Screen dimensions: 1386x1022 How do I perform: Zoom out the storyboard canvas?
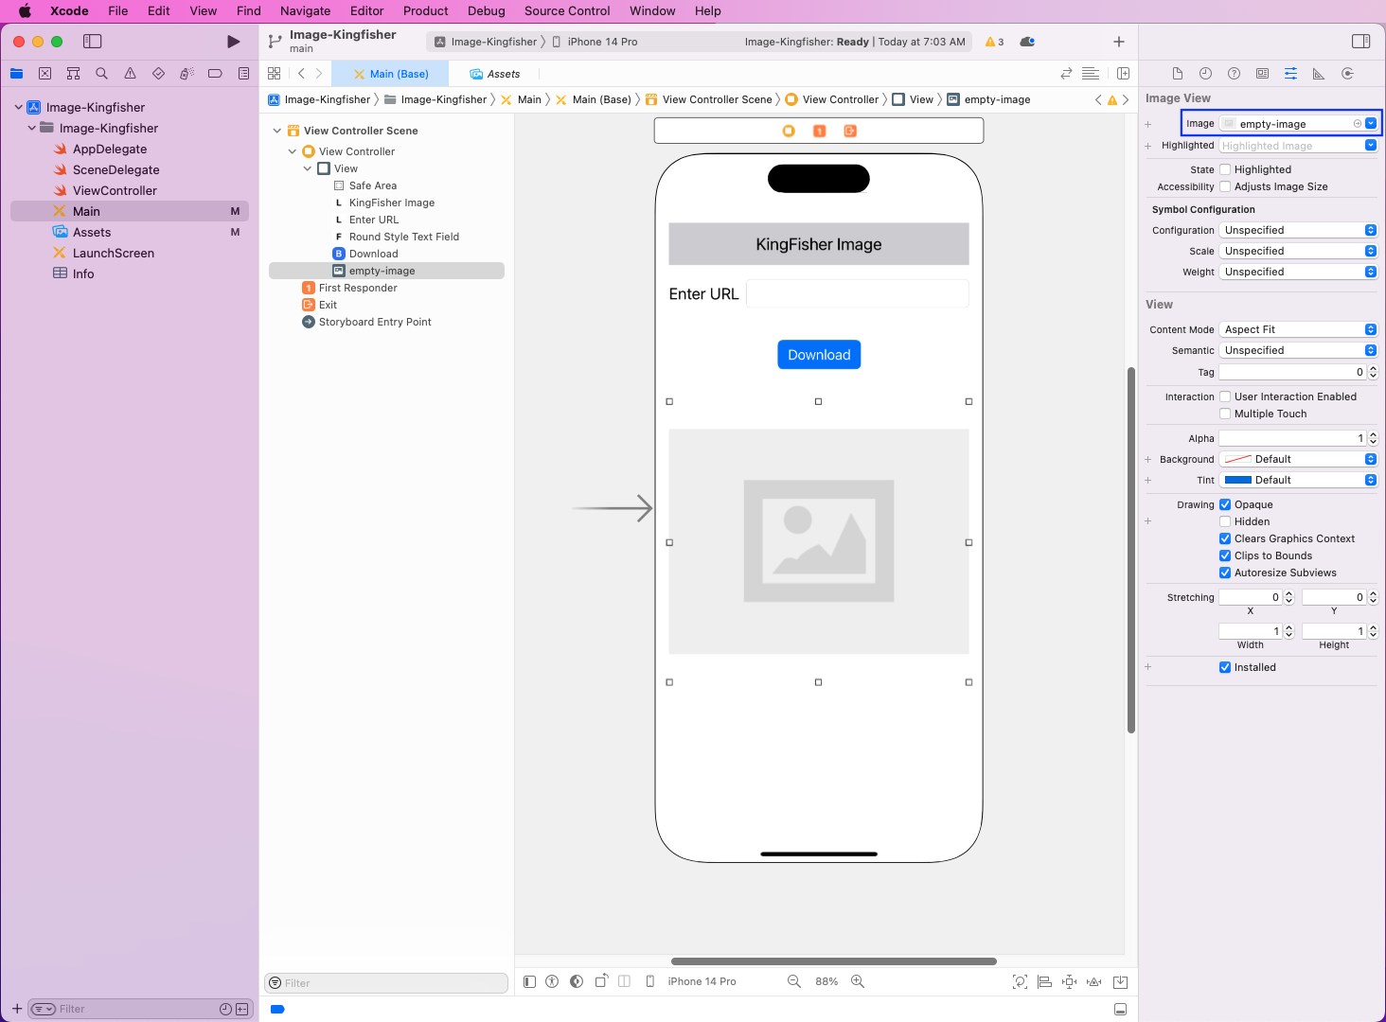coord(794,981)
